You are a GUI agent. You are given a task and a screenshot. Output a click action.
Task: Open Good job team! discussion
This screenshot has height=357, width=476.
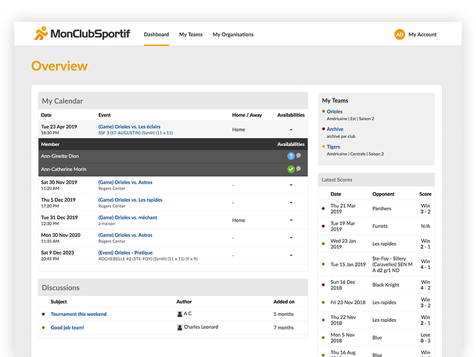[x=67, y=328]
